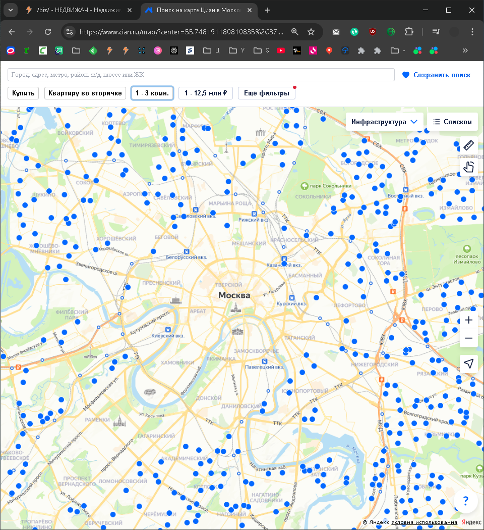Click the 'Ещё фильтры' button

266,93
